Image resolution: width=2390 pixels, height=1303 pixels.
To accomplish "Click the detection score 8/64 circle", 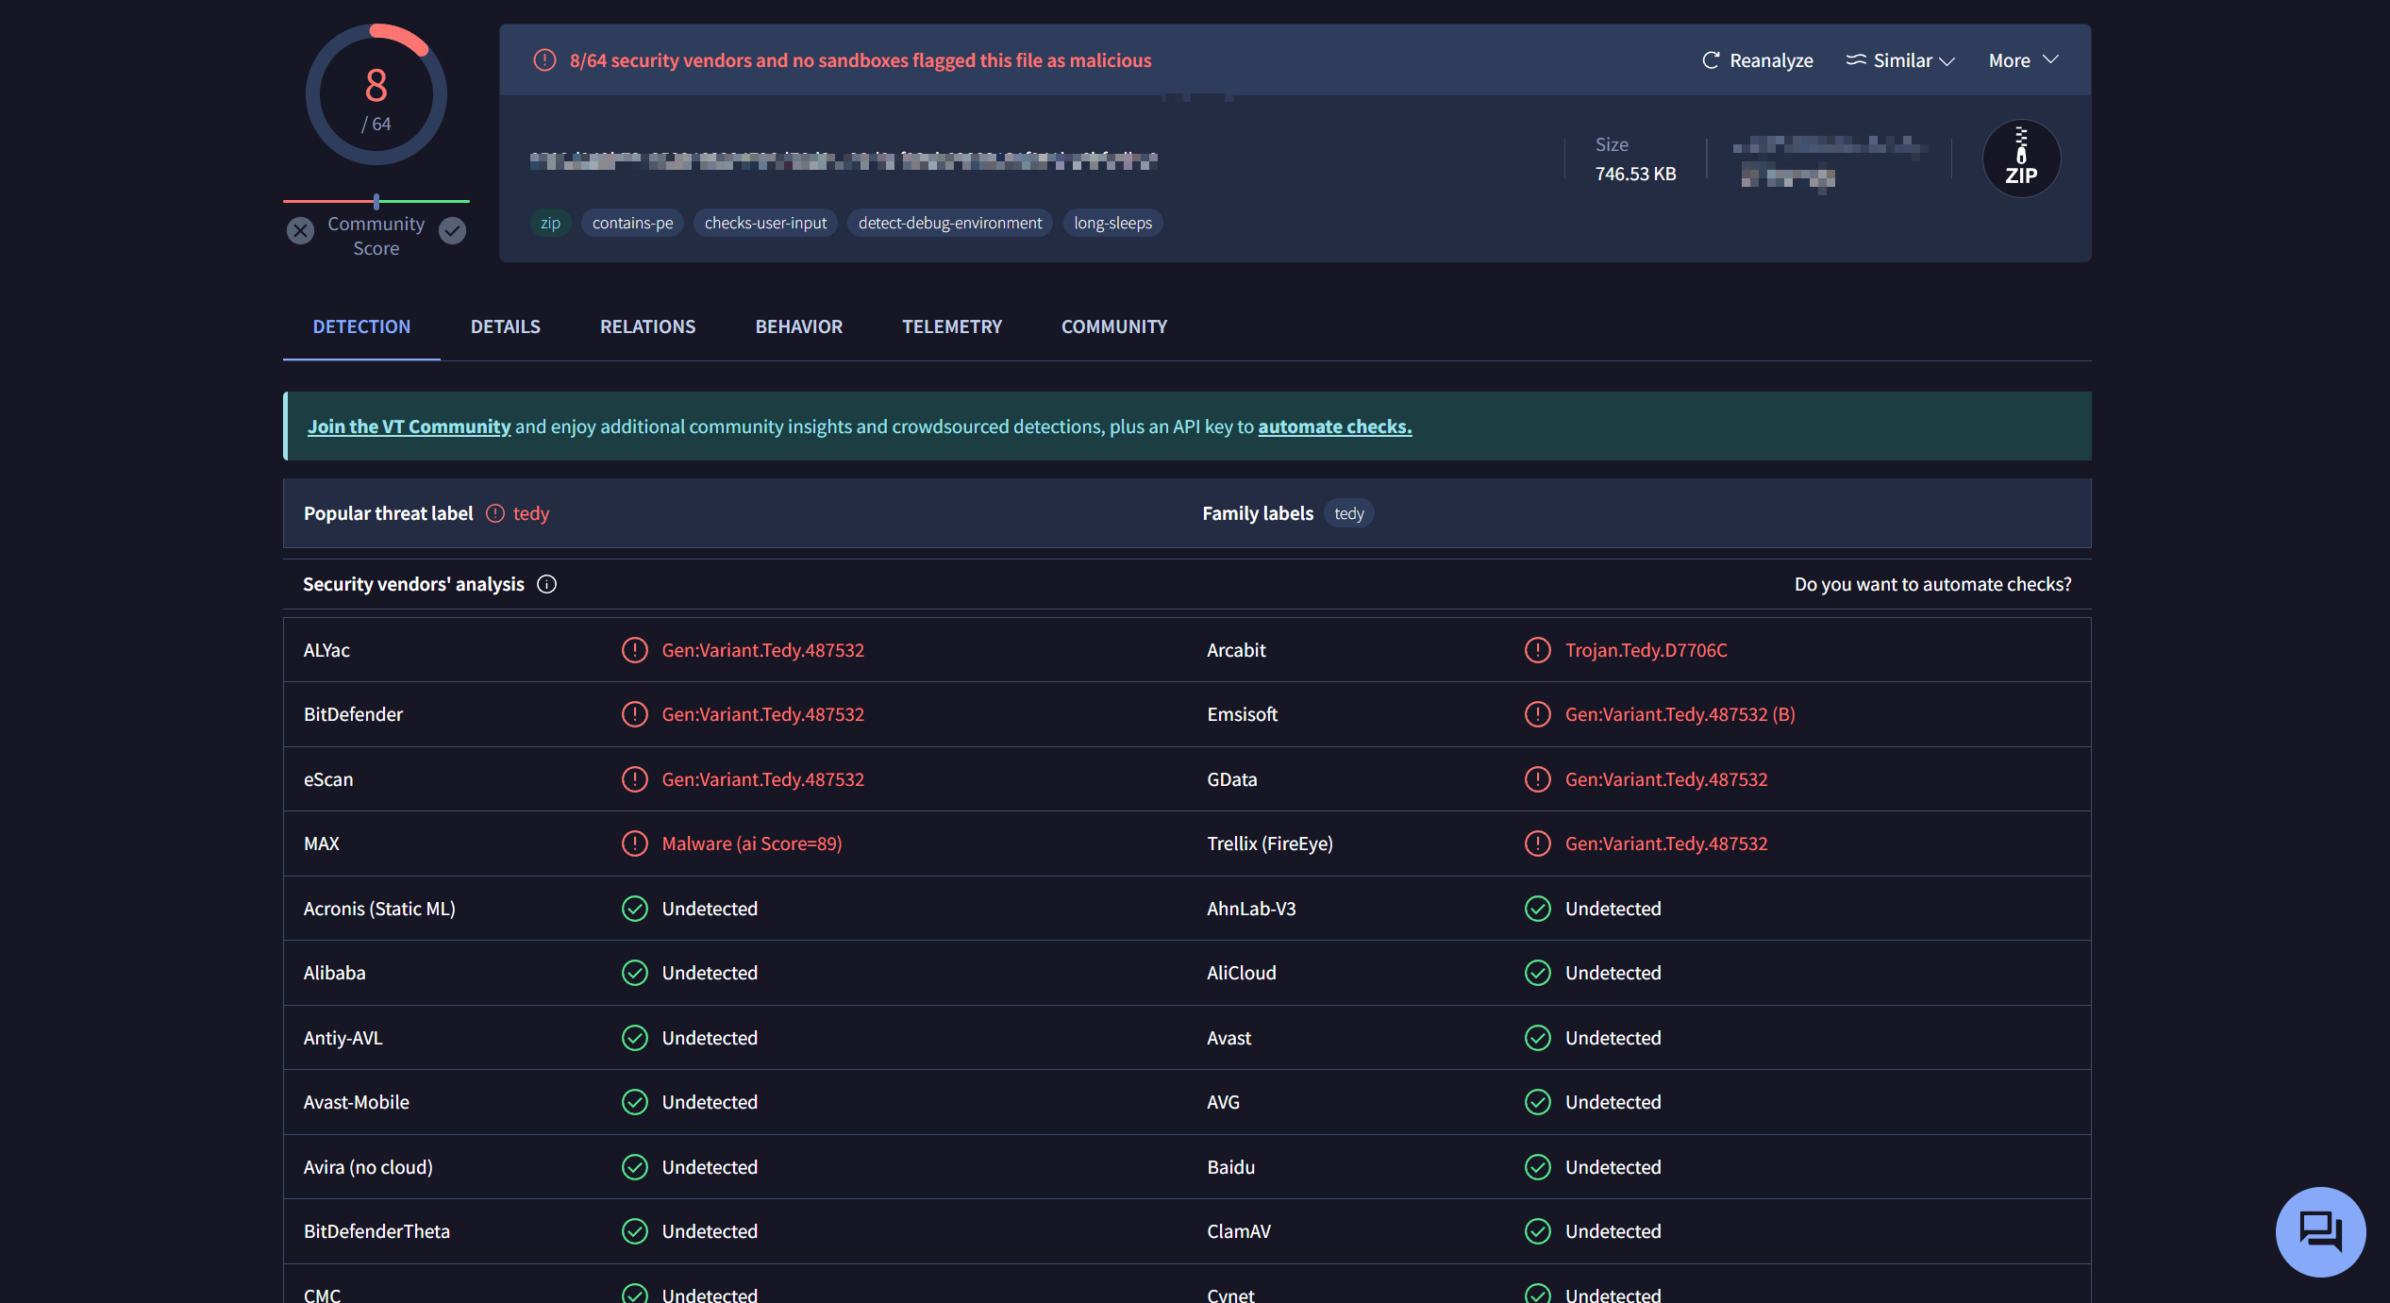I will click(376, 95).
